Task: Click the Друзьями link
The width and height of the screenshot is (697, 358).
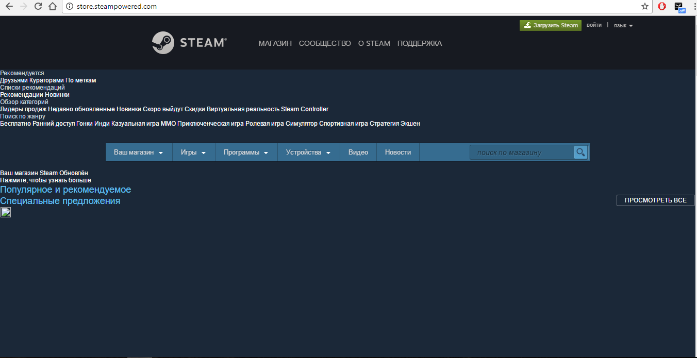Action: coord(14,80)
